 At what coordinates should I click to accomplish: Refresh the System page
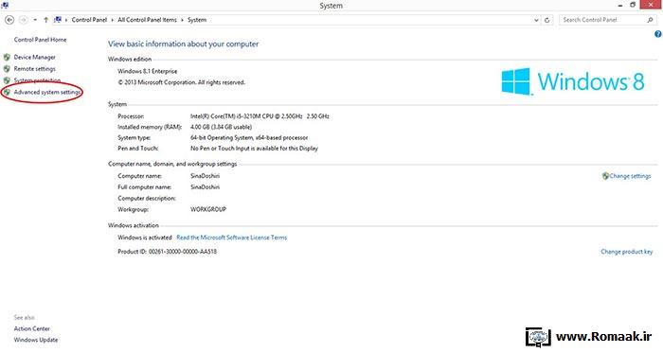(x=547, y=20)
